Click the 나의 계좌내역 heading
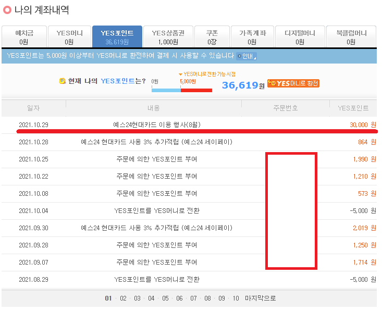This screenshot has width=382, height=312. click(x=41, y=10)
